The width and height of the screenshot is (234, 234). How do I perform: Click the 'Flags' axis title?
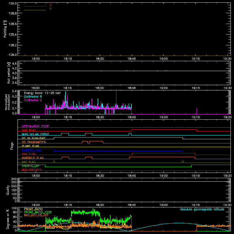point(12,146)
